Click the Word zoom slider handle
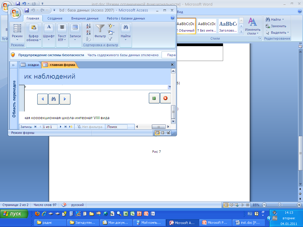 [279, 205]
